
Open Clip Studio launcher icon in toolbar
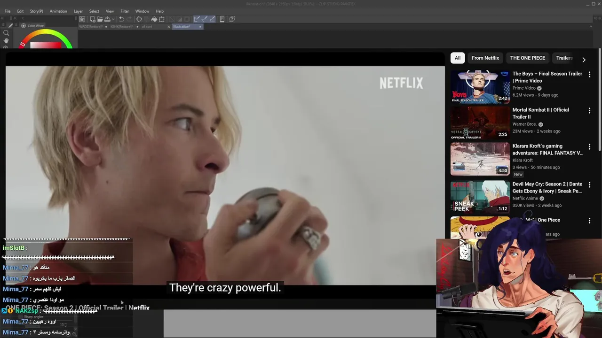(x=82, y=19)
